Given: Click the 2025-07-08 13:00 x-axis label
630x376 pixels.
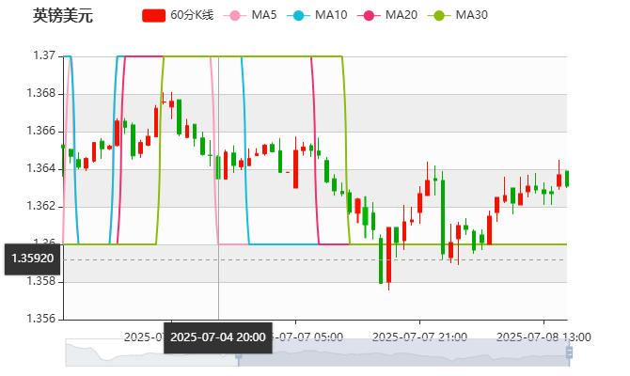Looking at the screenshot, I should click(x=543, y=337).
